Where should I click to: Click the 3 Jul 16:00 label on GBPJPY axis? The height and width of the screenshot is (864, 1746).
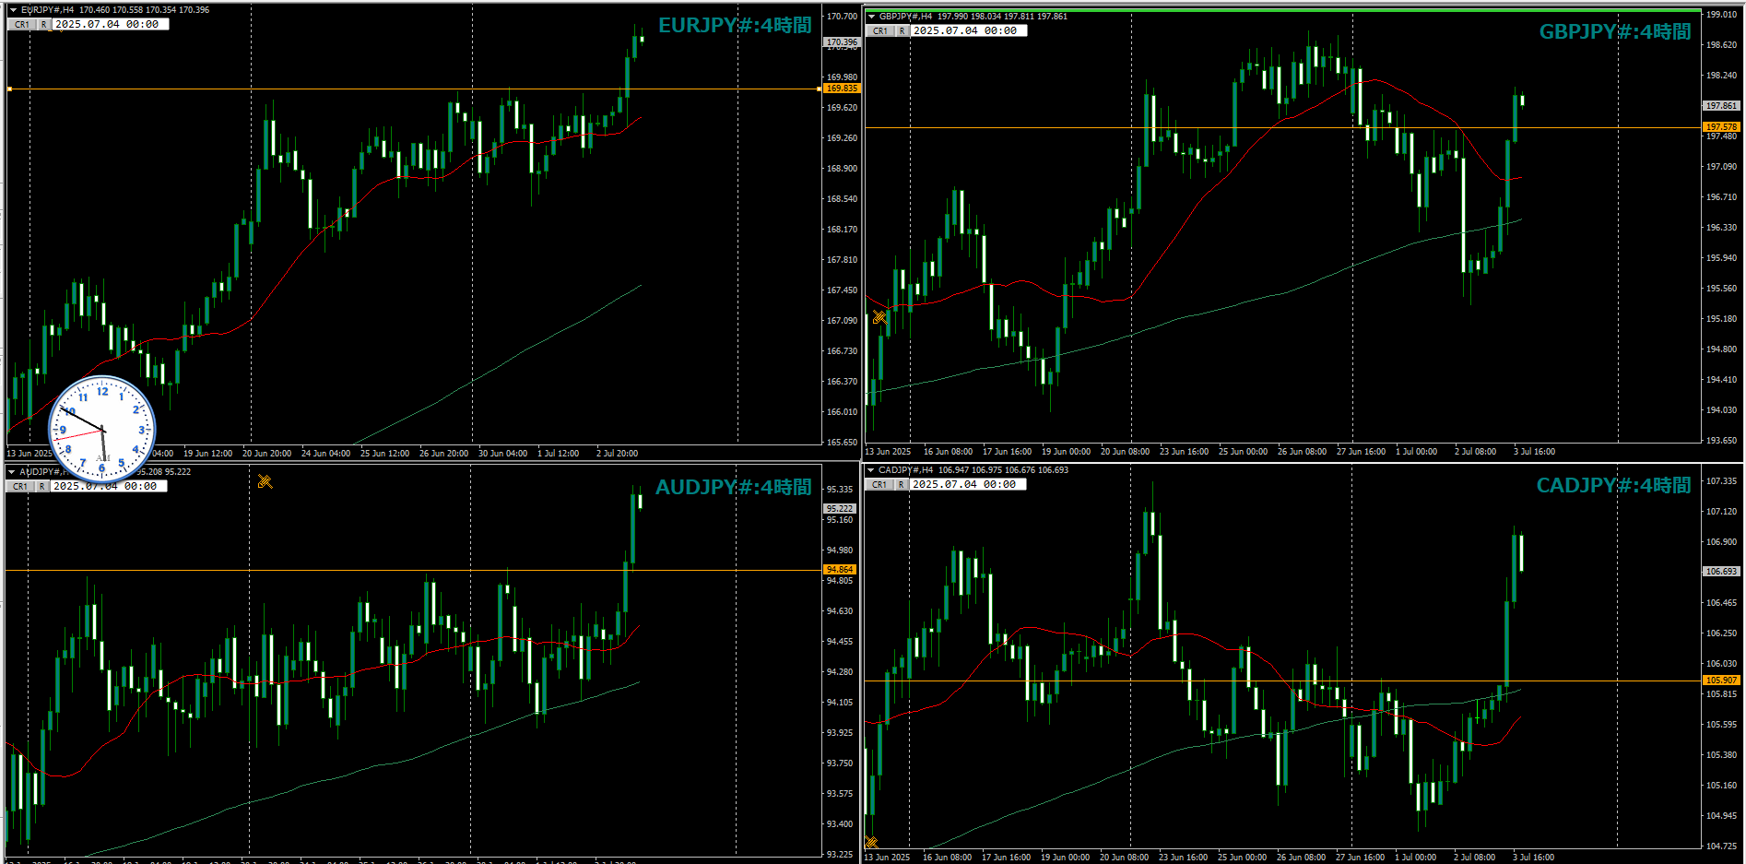tap(1534, 452)
